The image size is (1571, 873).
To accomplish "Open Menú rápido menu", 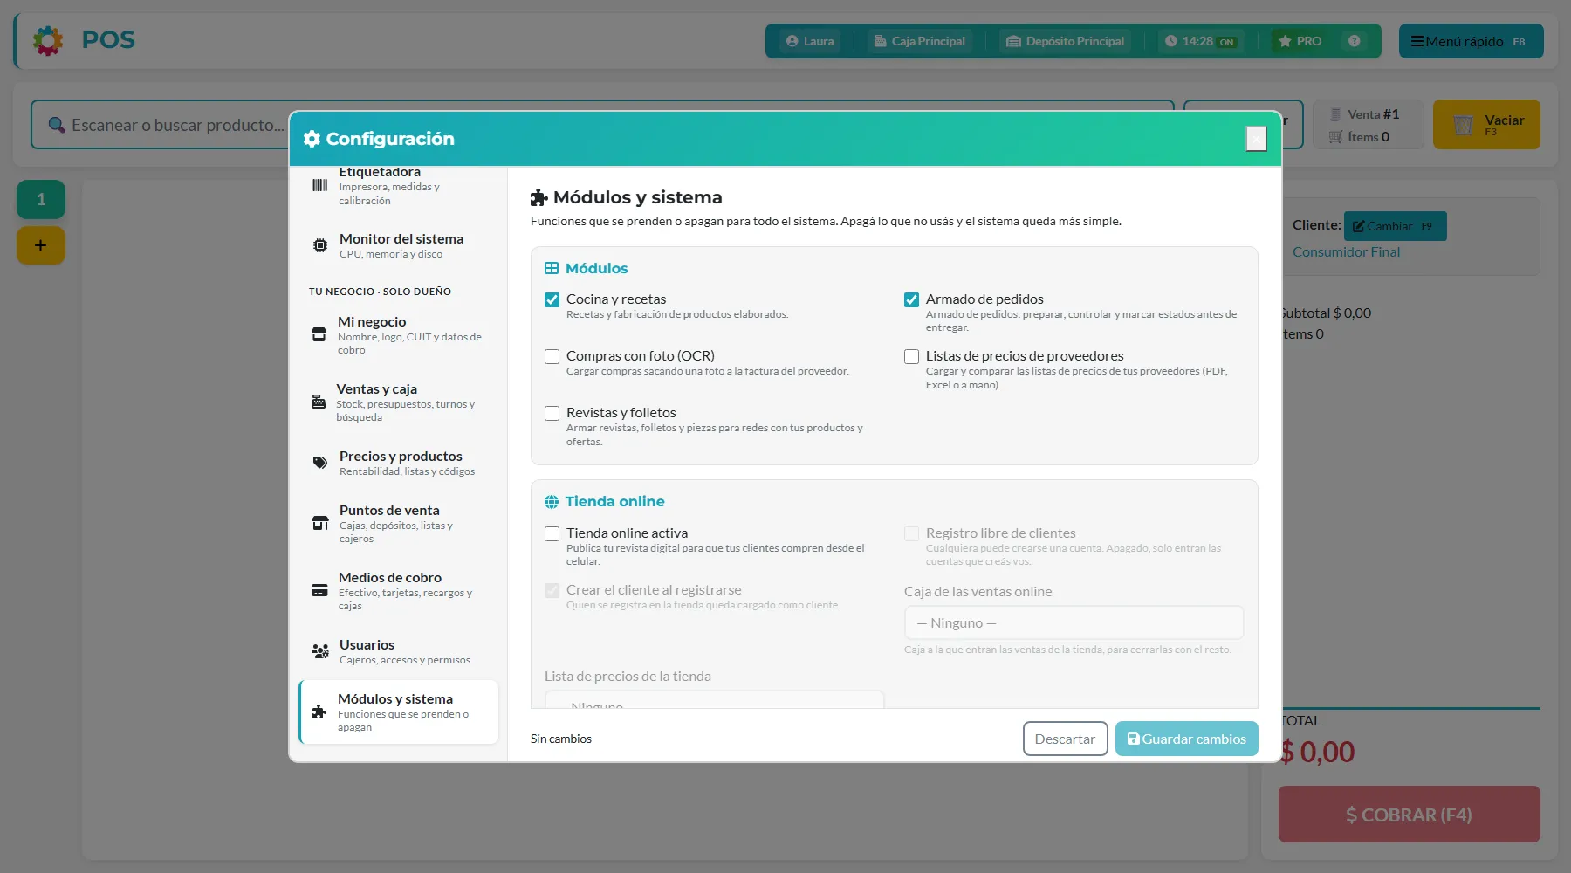I will click(1471, 41).
